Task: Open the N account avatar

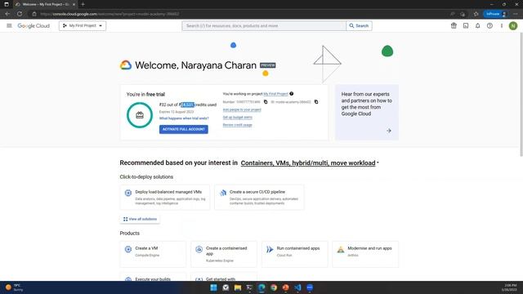Action: 513,25
